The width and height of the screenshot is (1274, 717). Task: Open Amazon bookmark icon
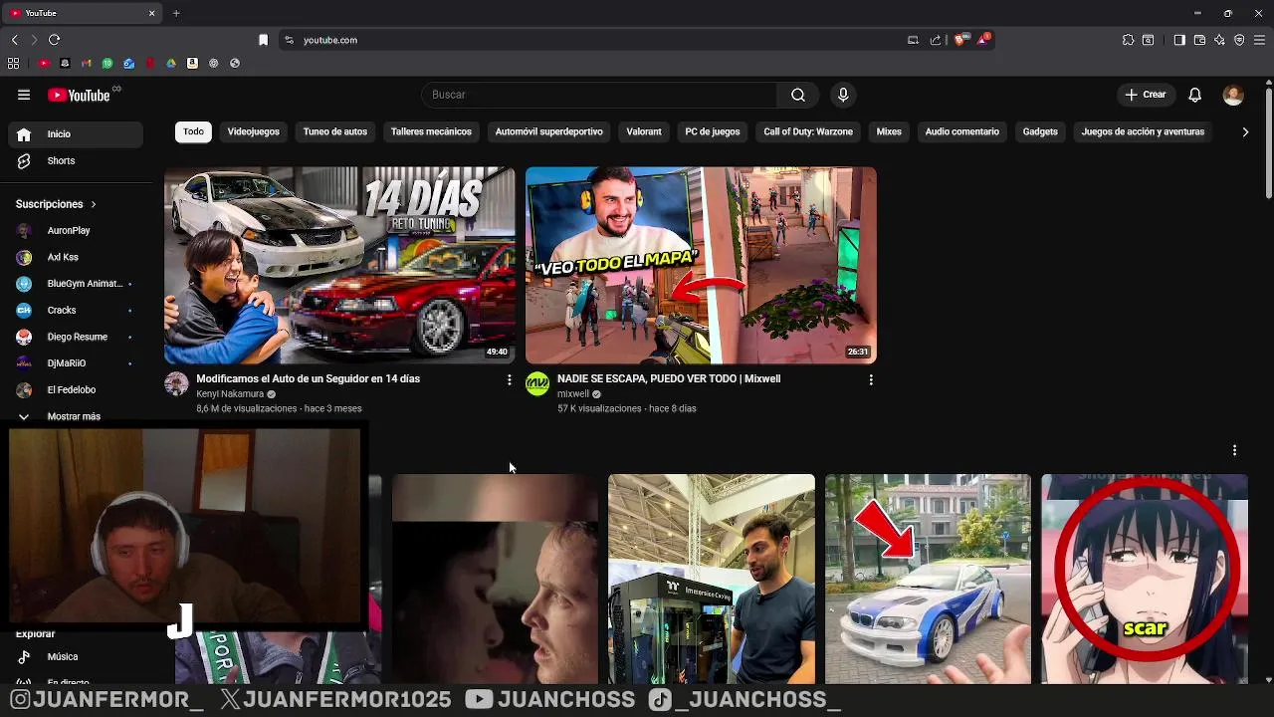tap(192, 63)
